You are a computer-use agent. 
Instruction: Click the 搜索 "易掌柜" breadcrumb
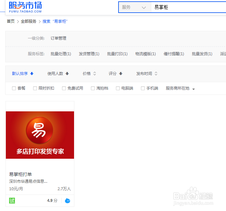pyautogui.click(x=55, y=21)
